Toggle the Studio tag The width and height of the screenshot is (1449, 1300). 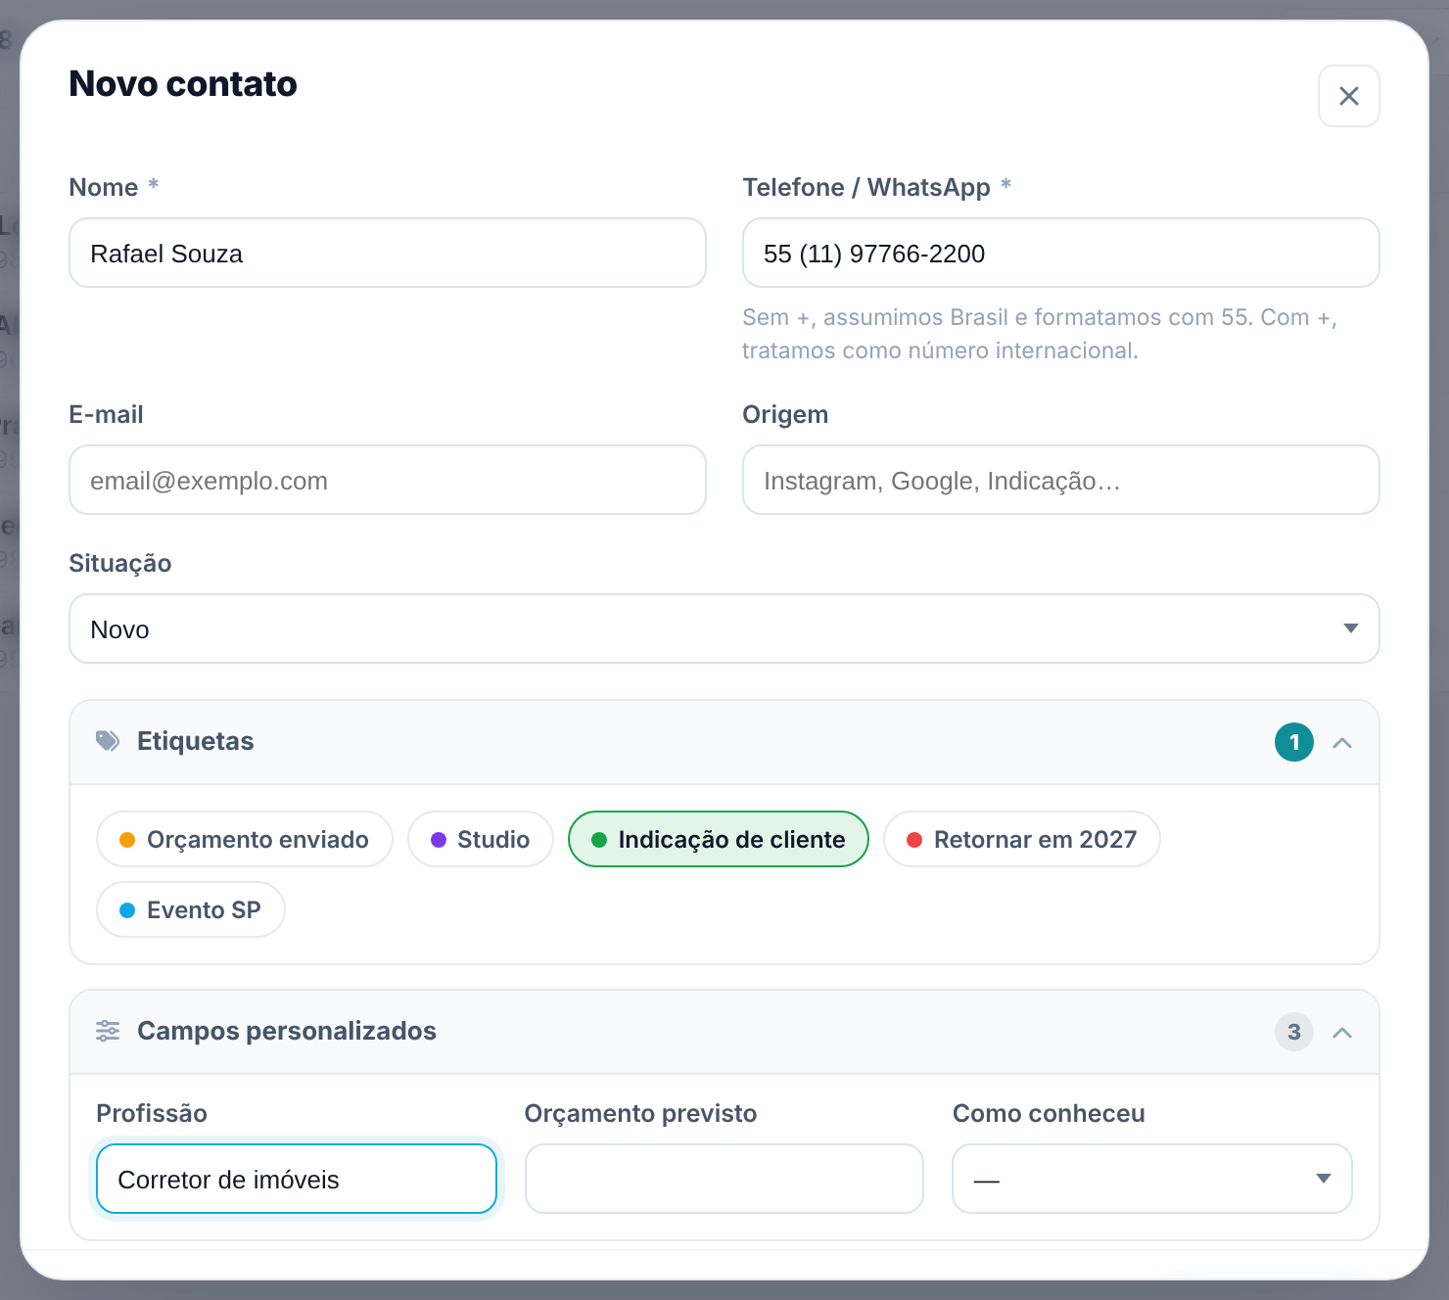[x=481, y=839]
